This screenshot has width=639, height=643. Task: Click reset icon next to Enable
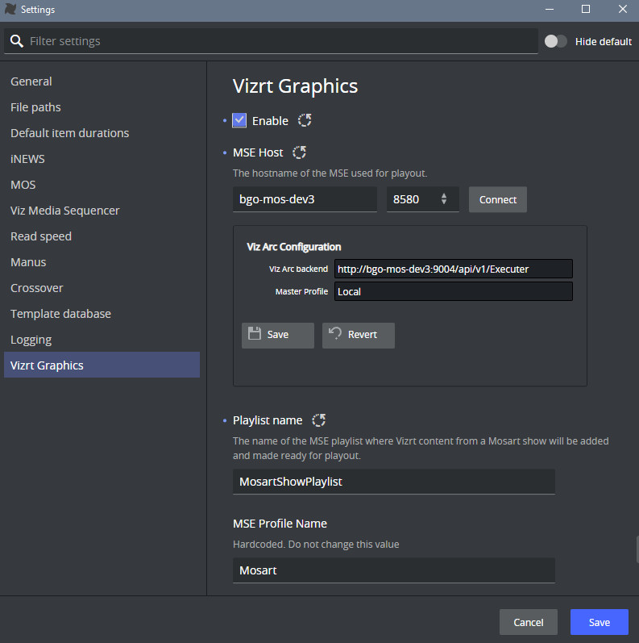(x=305, y=120)
